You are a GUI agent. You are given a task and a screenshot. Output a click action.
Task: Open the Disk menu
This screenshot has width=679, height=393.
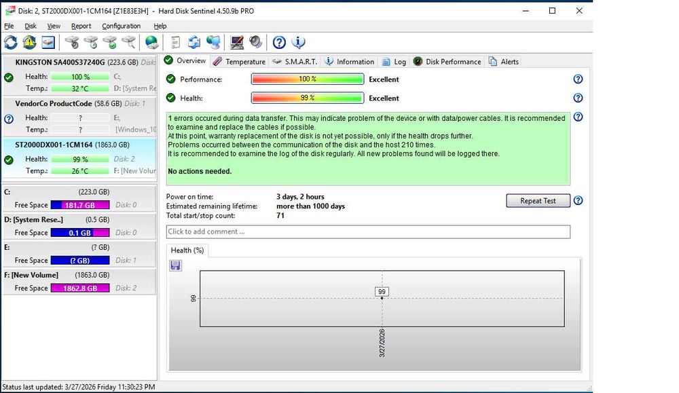click(31, 26)
